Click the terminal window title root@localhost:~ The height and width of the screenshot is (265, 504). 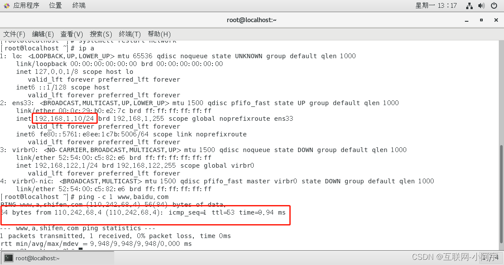pyautogui.click(x=252, y=20)
